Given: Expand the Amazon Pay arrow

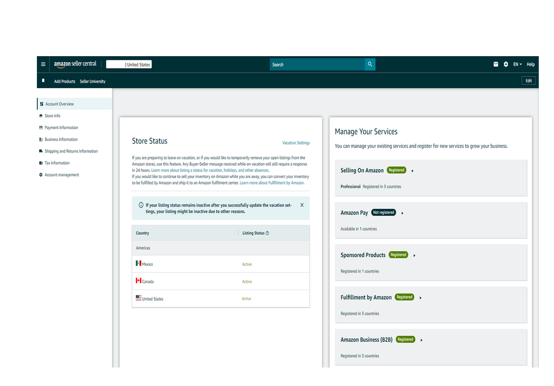Looking at the screenshot, I should 402,213.
